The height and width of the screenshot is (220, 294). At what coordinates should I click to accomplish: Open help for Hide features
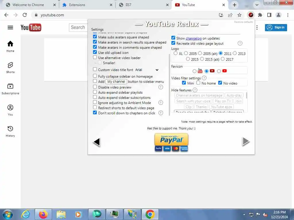click(195, 90)
